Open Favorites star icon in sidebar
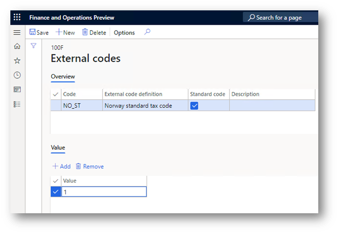This screenshot has width=339, height=234. (17, 61)
